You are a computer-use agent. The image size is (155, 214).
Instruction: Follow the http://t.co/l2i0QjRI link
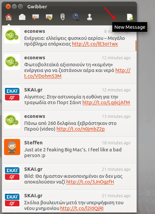click(x=82, y=208)
